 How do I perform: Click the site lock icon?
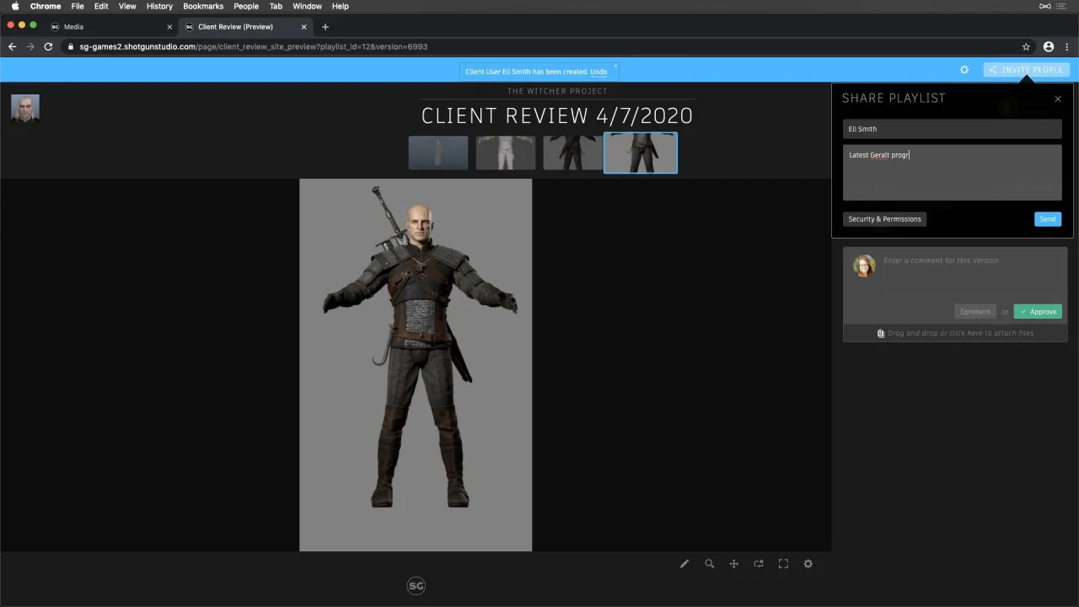pos(72,47)
